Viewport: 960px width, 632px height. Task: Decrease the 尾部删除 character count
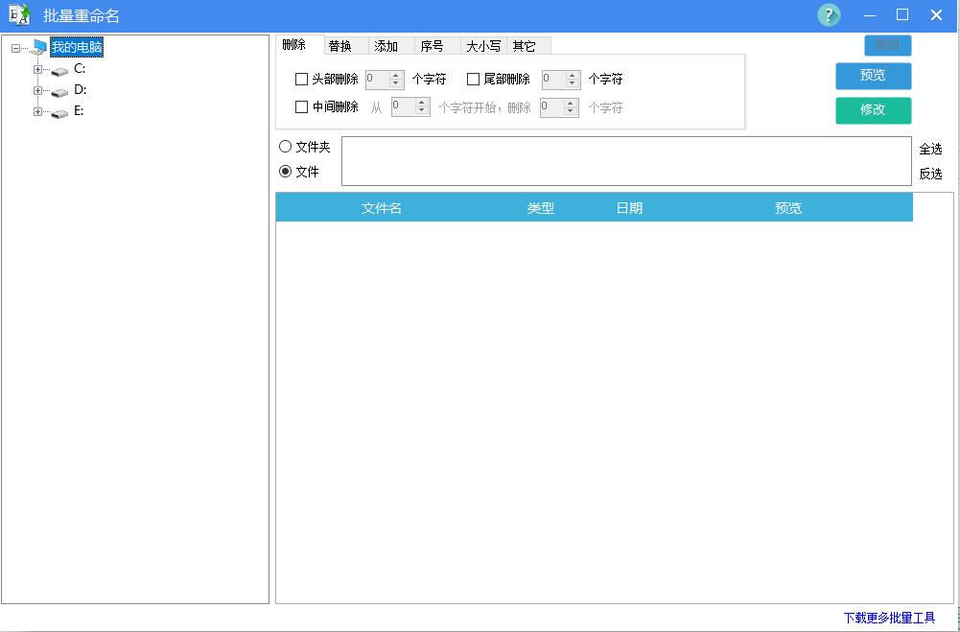point(572,83)
